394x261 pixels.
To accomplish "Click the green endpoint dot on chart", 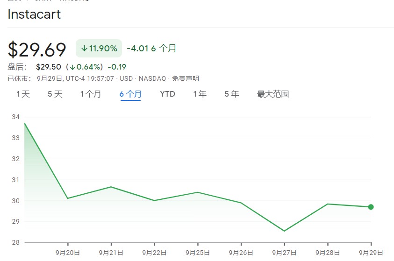I will pyautogui.click(x=371, y=207).
